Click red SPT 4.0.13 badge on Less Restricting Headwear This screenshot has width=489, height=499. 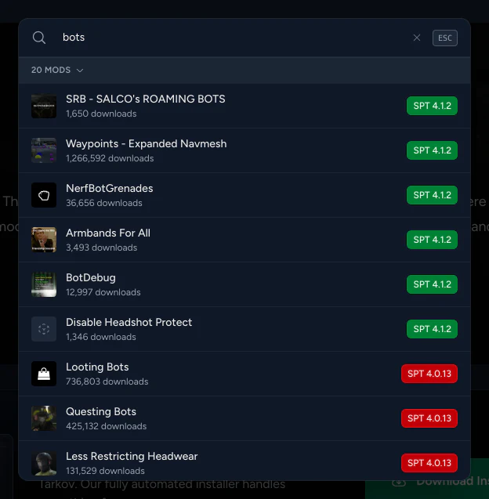pos(429,463)
